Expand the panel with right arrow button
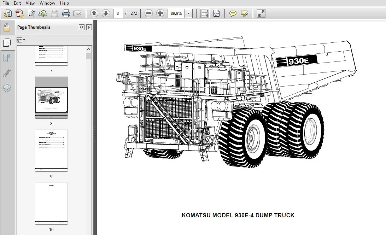Viewport: 386px width, 235px height. [89, 27]
